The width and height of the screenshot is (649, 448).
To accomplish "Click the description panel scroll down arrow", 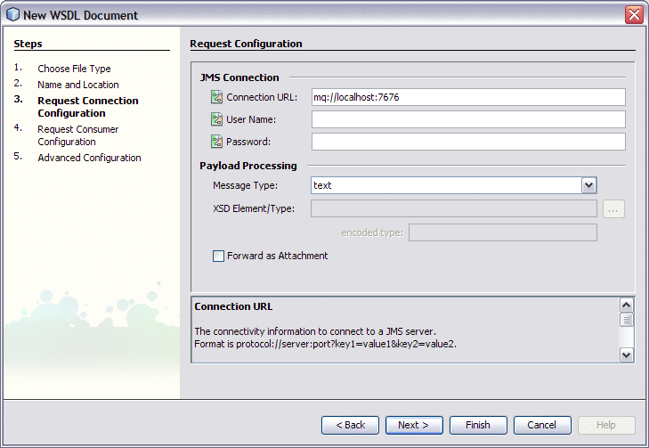I will tap(626, 354).
